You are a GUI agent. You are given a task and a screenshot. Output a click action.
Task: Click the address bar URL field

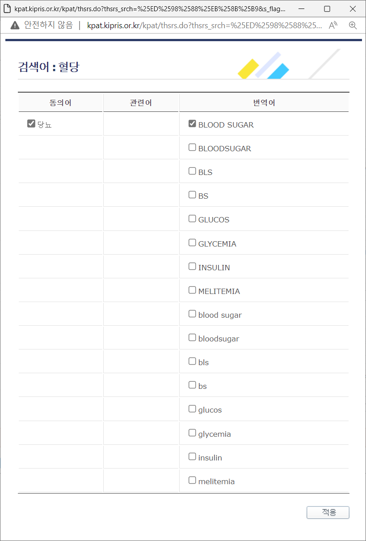201,26
